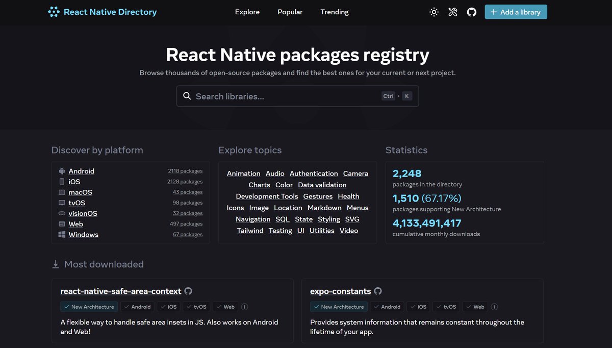Select the Development Tools topic
The image size is (612, 348).
(267, 196)
